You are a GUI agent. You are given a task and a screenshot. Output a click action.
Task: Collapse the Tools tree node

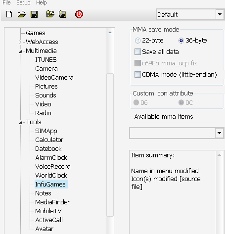coord(20,123)
